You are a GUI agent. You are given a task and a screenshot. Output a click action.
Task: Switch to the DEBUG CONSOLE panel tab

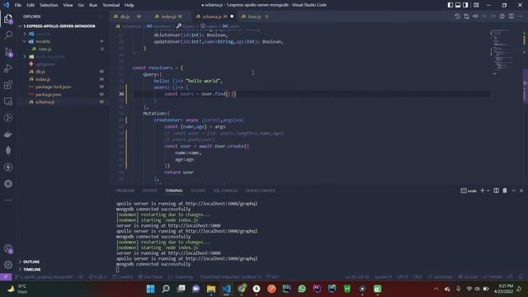click(261, 191)
